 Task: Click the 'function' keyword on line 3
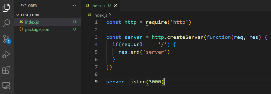[219, 37]
